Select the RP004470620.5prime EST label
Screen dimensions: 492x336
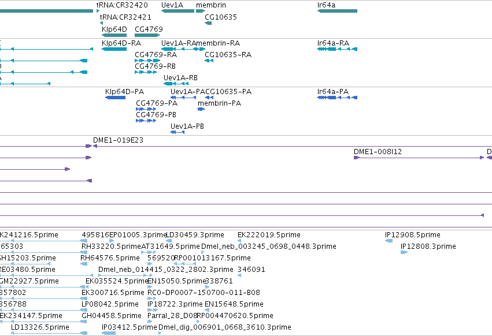(235, 316)
